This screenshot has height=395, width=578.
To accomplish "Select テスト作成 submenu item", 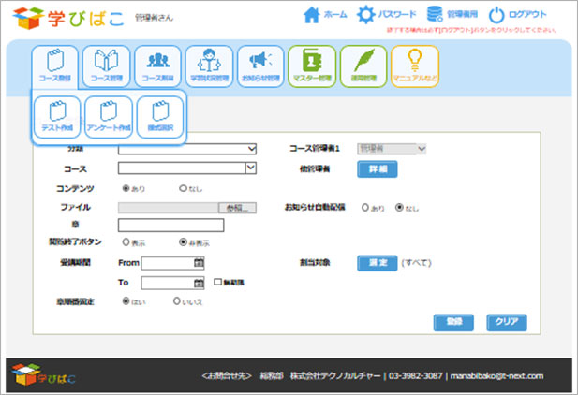I will pos(56,117).
